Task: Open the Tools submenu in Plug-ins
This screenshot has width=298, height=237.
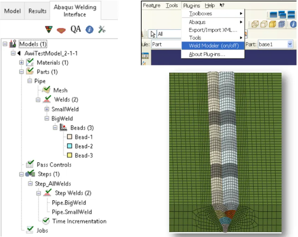Action: (x=213, y=38)
